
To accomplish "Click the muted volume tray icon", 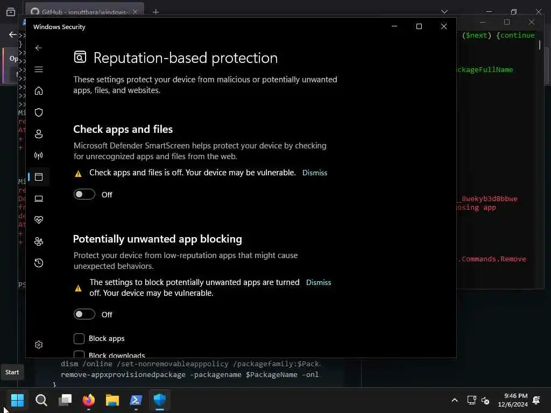I will [485, 400].
